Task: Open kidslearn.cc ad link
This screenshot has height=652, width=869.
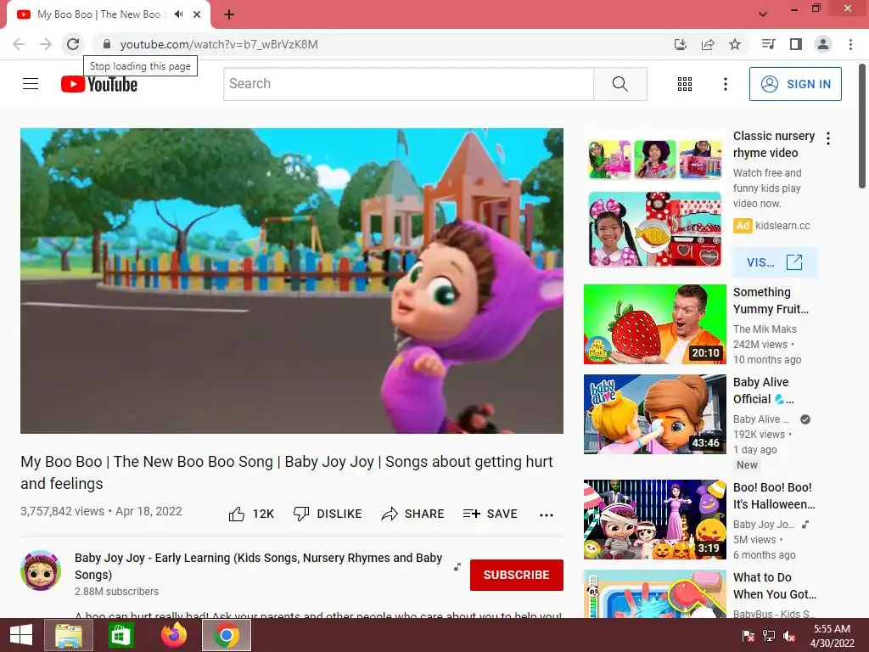Action: [782, 226]
